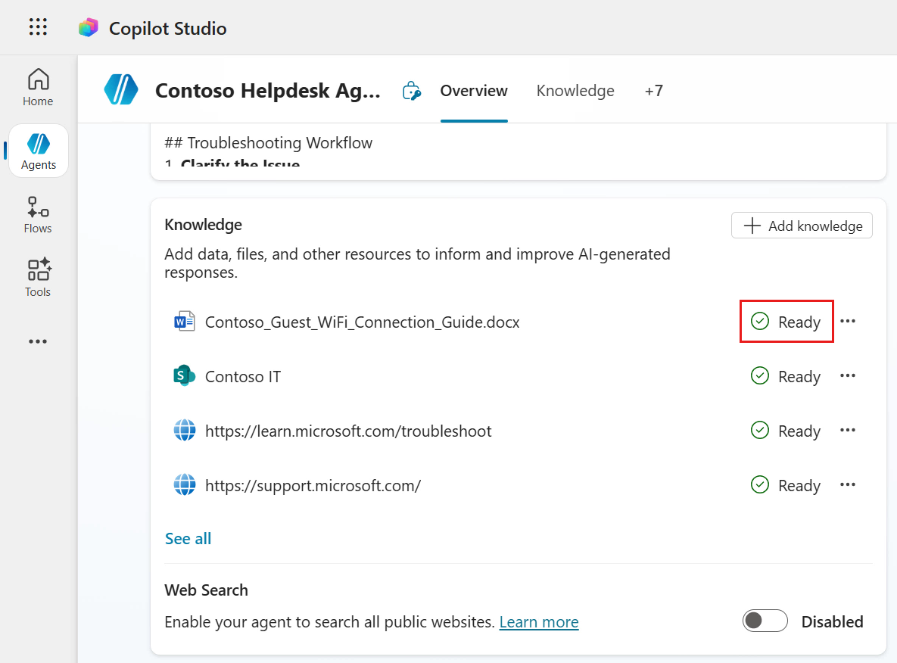Viewport: 897px width, 663px height.
Task: Open the app launcher waffle icon
Action: tap(38, 28)
